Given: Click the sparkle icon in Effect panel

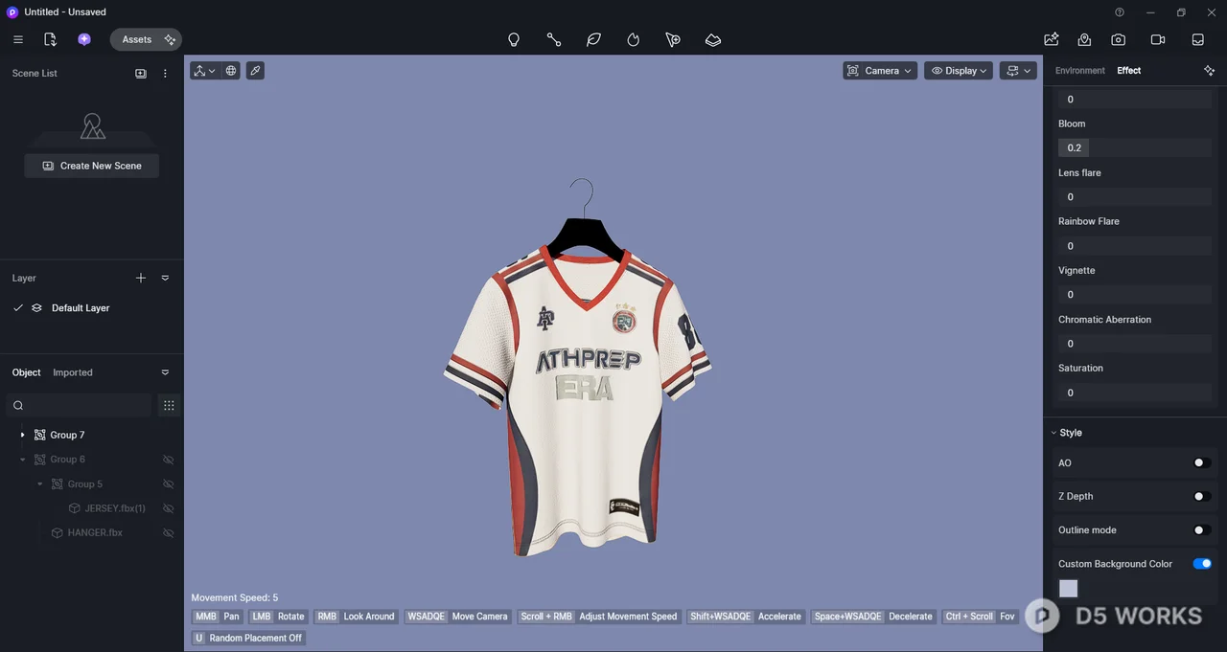Looking at the screenshot, I should point(1209,71).
